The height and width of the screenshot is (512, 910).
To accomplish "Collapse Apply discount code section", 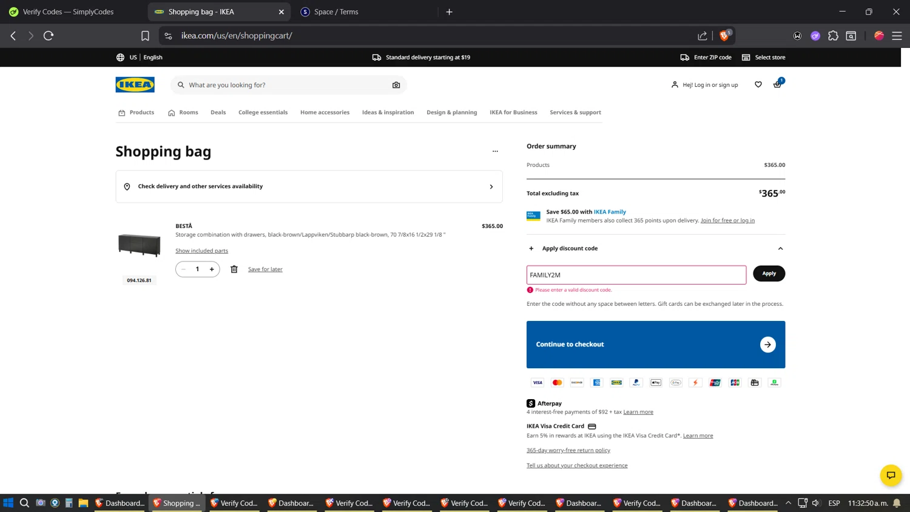I will [x=781, y=249].
